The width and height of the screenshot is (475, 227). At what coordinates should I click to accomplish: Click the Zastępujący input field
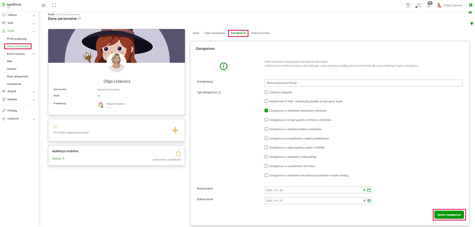click(x=363, y=83)
